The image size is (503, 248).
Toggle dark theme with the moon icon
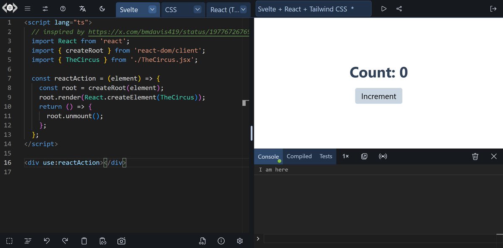pos(102,9)
